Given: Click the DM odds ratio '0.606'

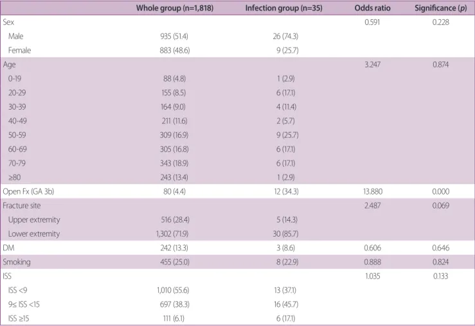Looking at the screenshot, I should tap(373, 248).
